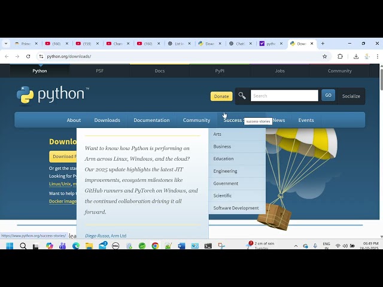Close the List In tab
Image resolution: width=383 pixels, height=287 pixels.
click(x=189, y=44)
